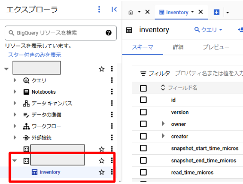Check the snapshot_end_time_micros checkbox

coord(143,160)
